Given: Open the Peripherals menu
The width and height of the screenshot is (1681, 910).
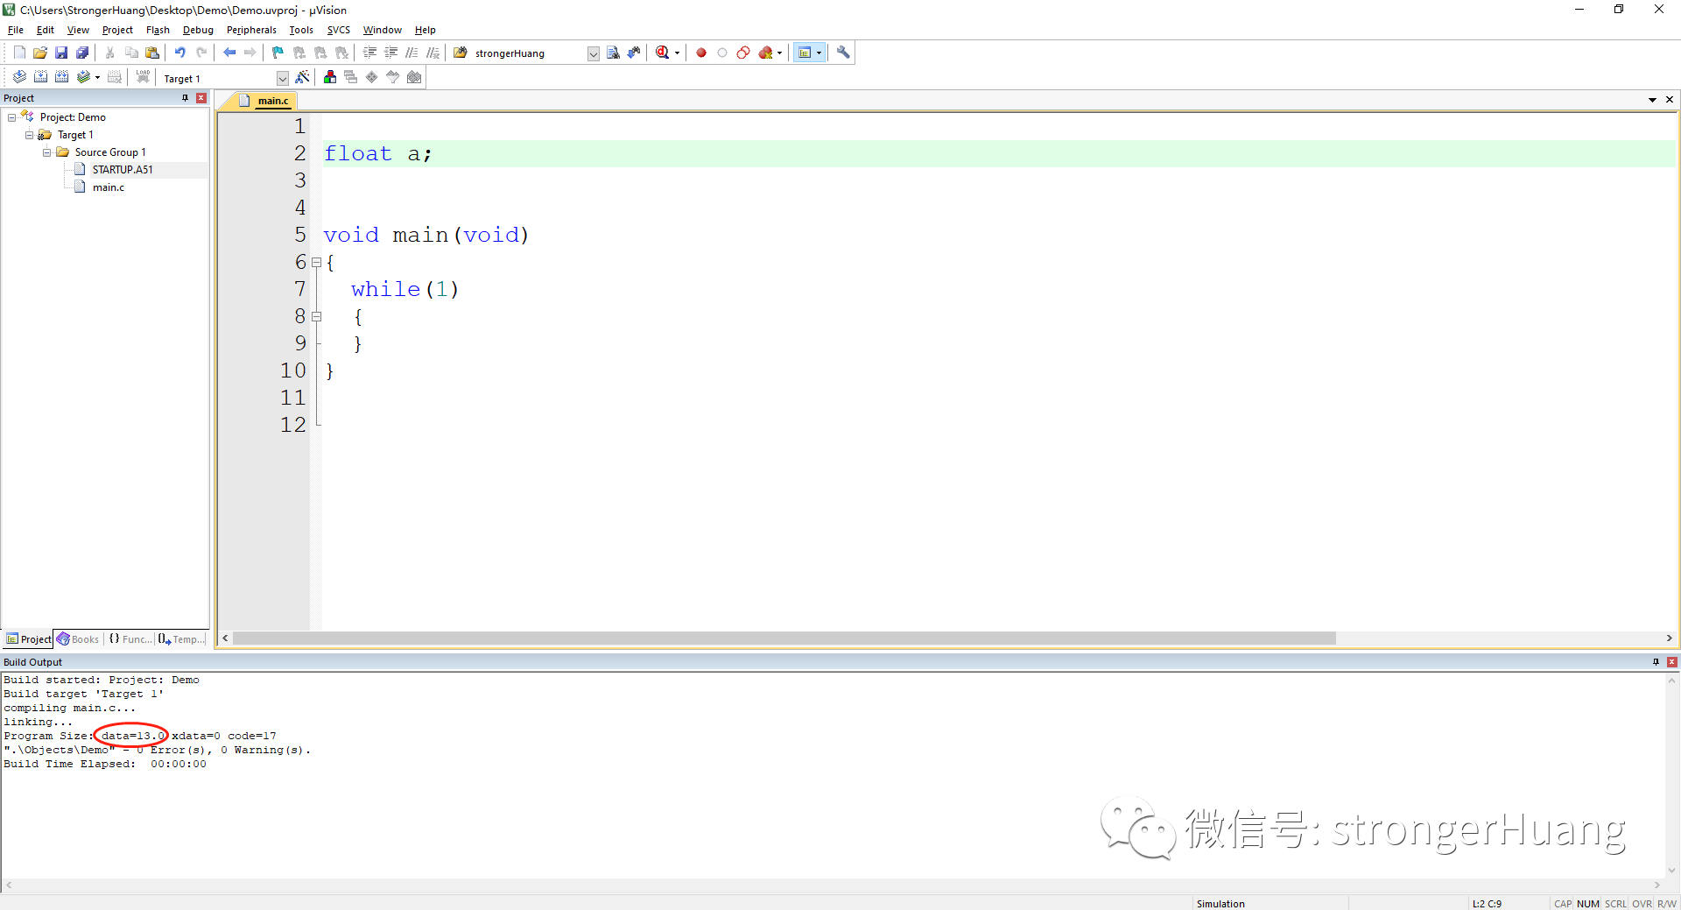Looking at the screenshot, I should [x=251, y=30].
